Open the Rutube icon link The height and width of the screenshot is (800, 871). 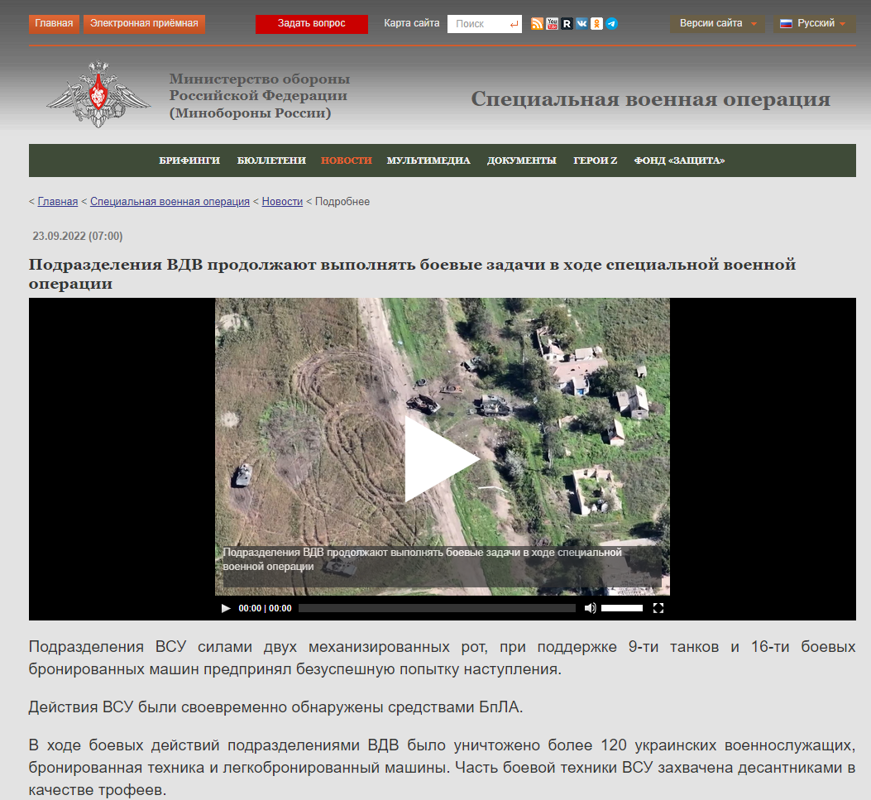pos(567,24)
